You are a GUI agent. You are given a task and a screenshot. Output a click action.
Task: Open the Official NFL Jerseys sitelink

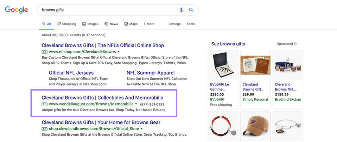[x=71, y=73]
